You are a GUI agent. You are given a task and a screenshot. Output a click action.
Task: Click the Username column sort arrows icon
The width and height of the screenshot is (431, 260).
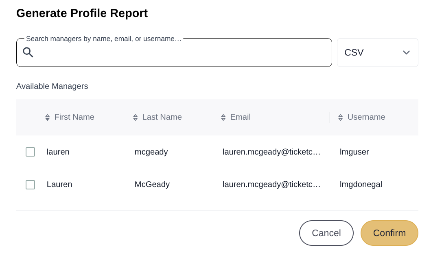(x=340, y=117)
